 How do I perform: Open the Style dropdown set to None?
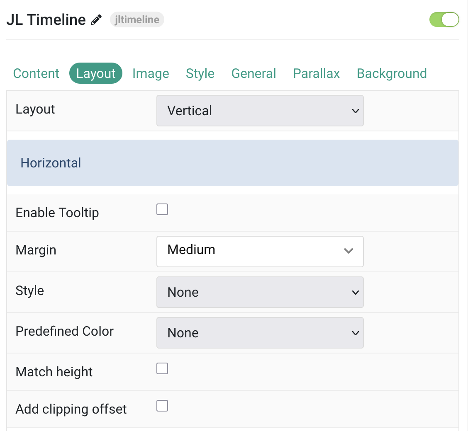pyautogui.click(x=260, y=292)
